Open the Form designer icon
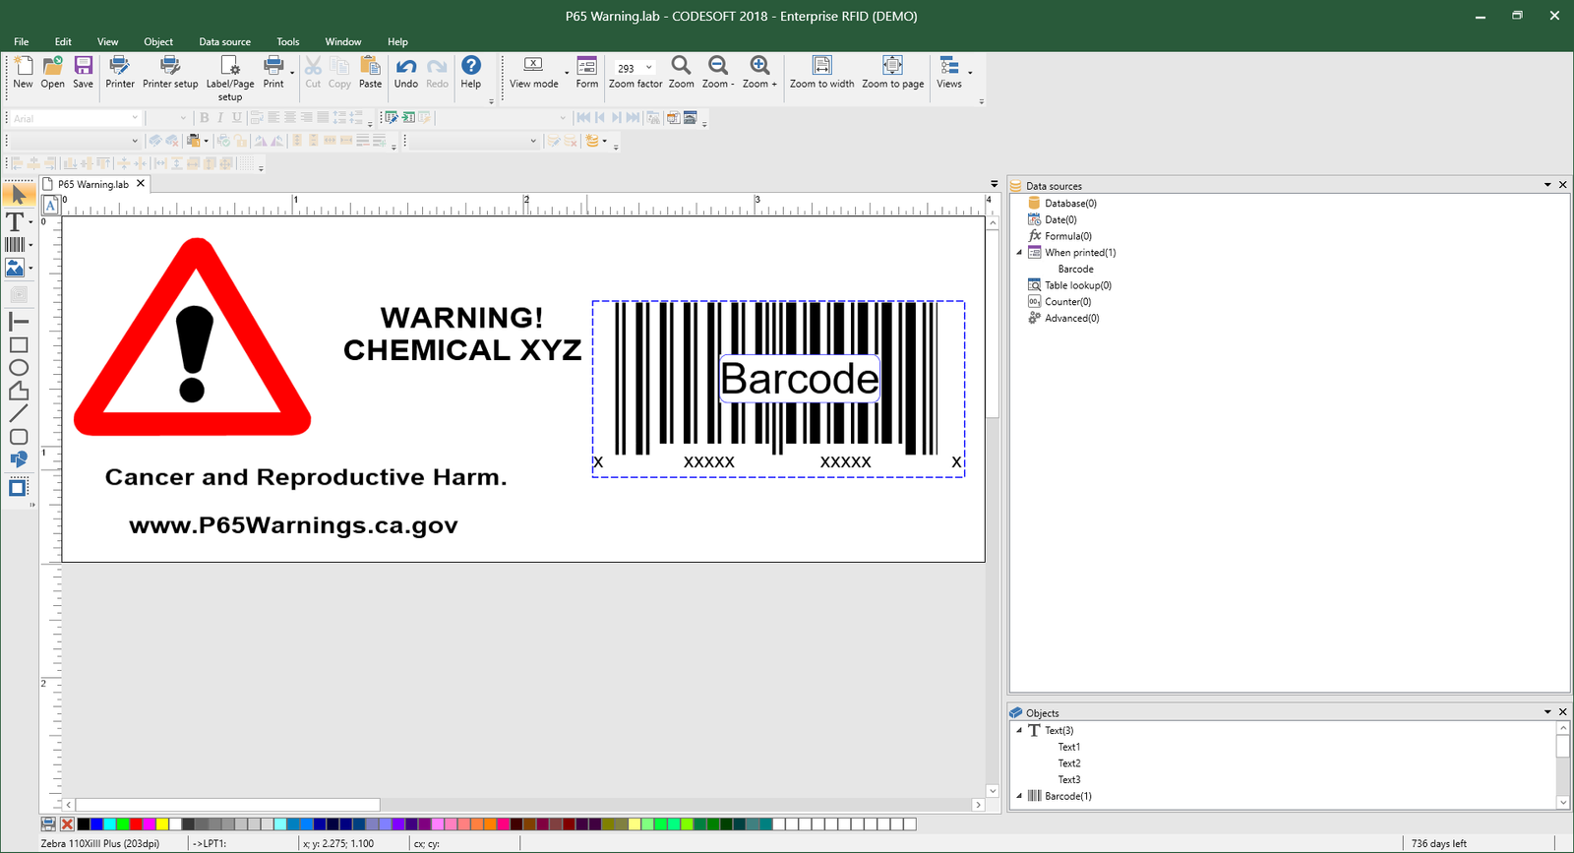 pyautogui.click(x=586, y=66)
